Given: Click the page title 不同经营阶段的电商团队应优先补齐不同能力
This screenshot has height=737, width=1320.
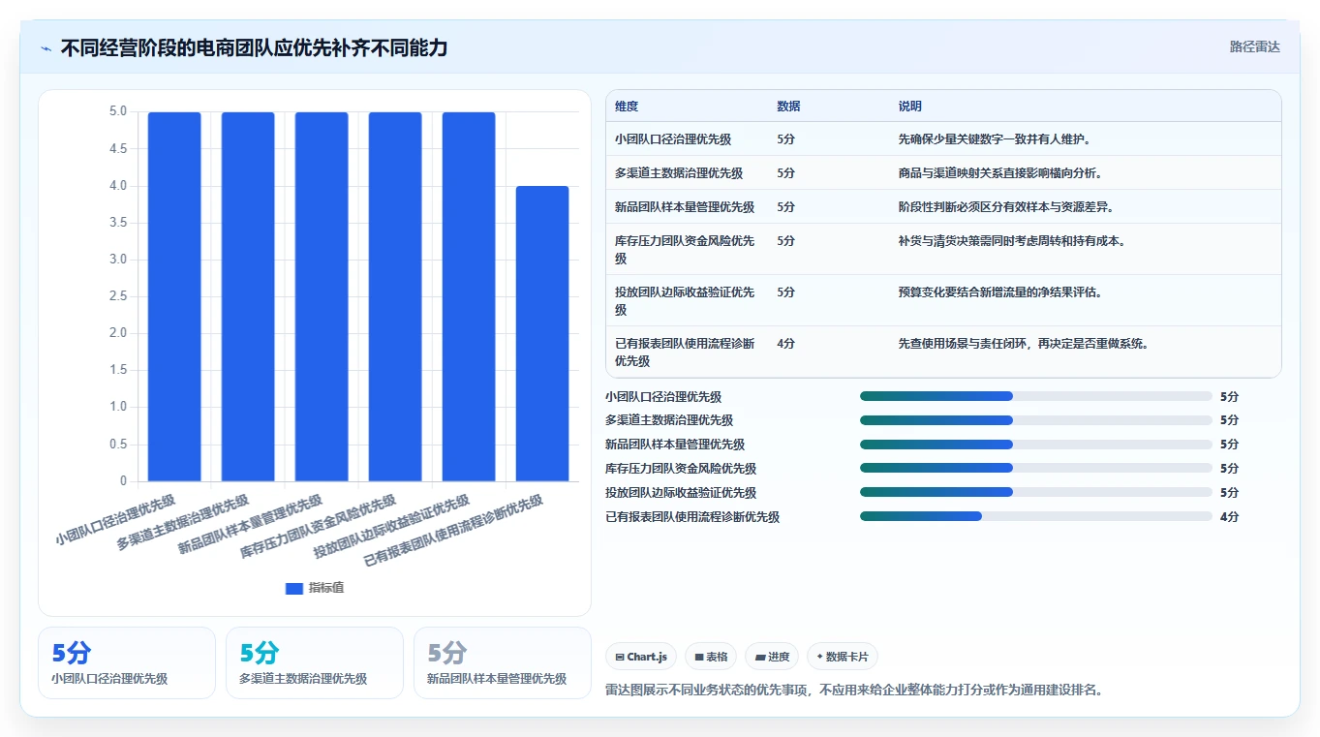Looking at the screenshot, I should [x=254, y=47].
